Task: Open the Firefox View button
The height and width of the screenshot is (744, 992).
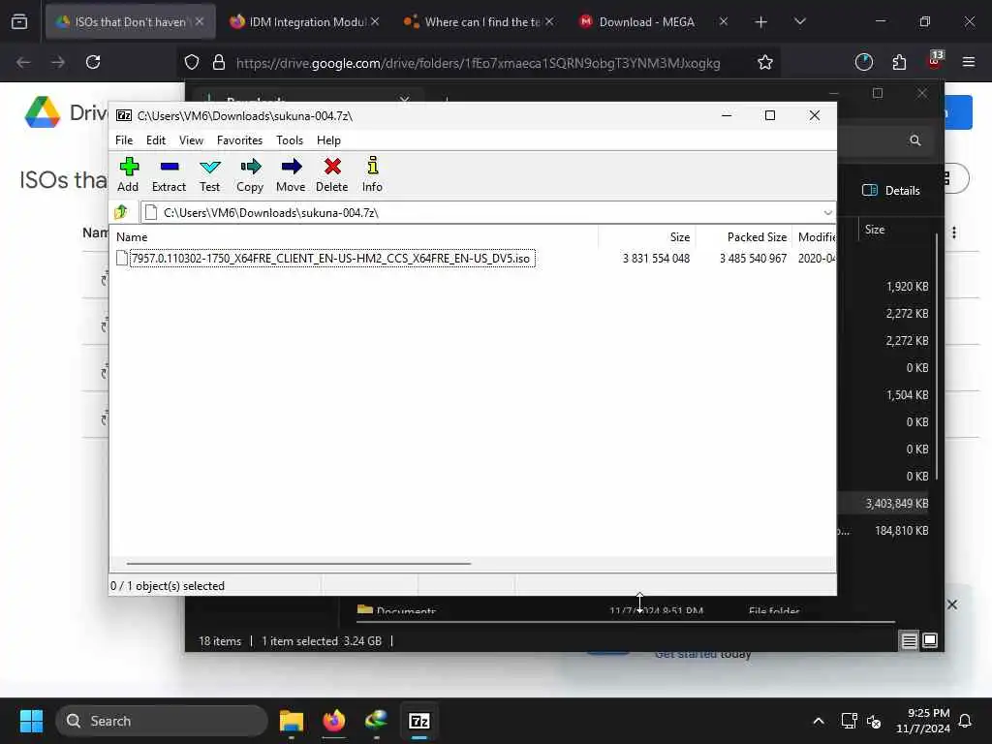Action: point(19,21)
